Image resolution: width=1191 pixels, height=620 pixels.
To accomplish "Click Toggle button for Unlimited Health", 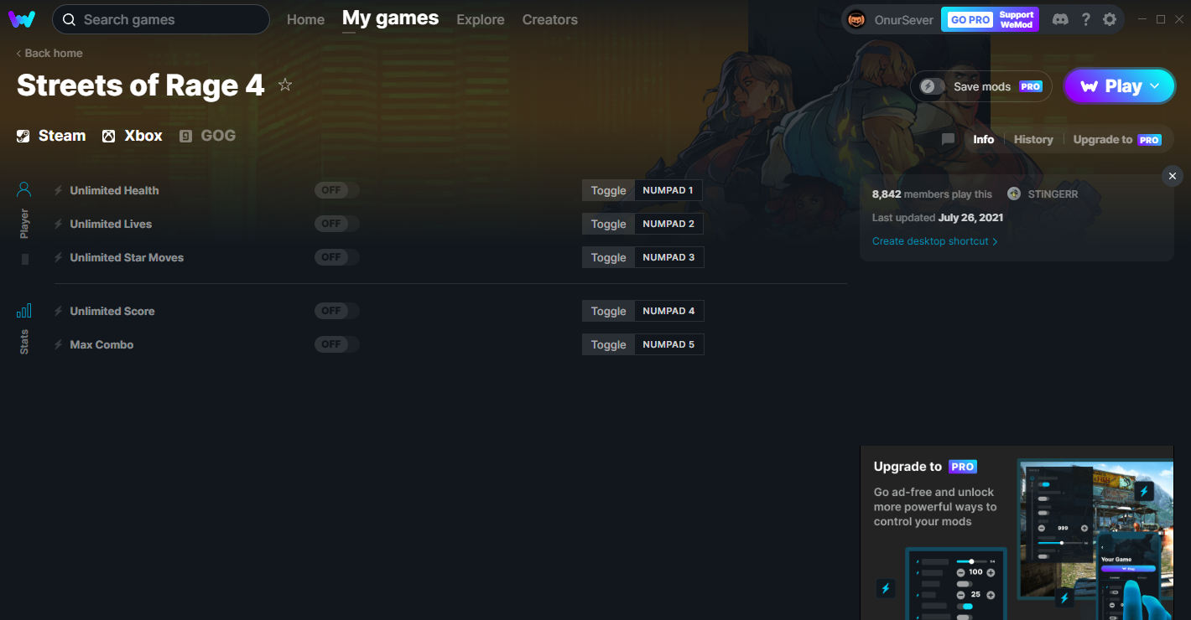I will click(608, 190).
